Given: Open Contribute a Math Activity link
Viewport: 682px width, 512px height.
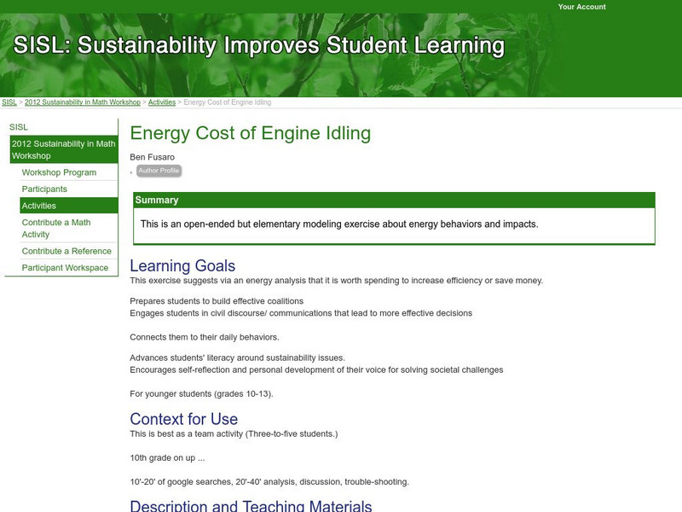Looking at the screenshot, I should pos(57,229).
